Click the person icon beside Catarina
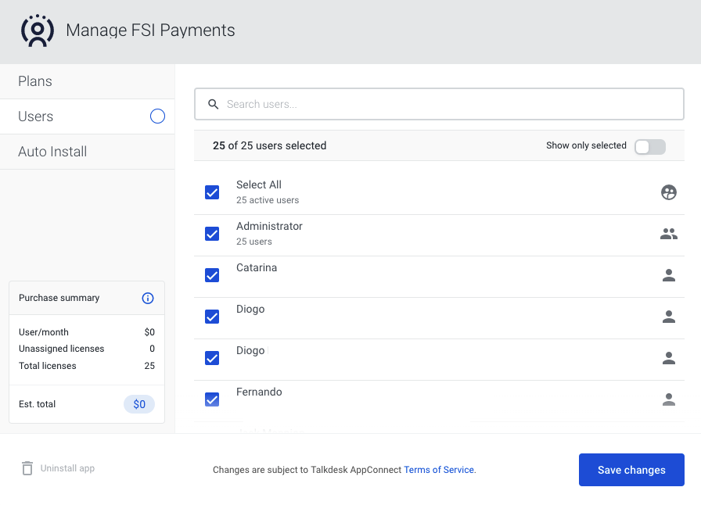The height and width of the screenshot is (505, 701). [x=668, y=275]
